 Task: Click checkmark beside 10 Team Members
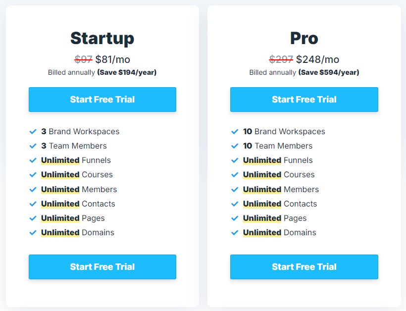(235, 146)
